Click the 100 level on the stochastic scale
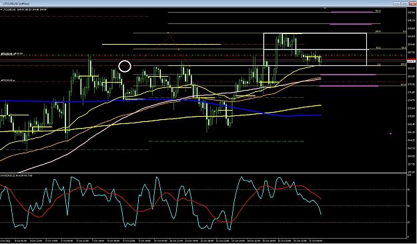 tap(409, 175)
